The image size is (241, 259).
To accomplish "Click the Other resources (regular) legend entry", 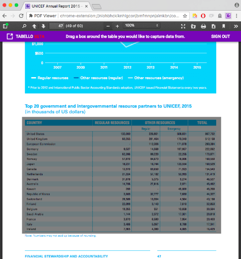I will (x=98, y=78).
